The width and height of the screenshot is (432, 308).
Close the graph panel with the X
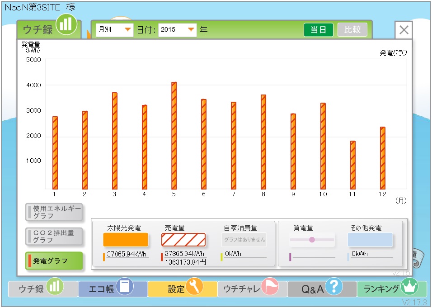404,30
